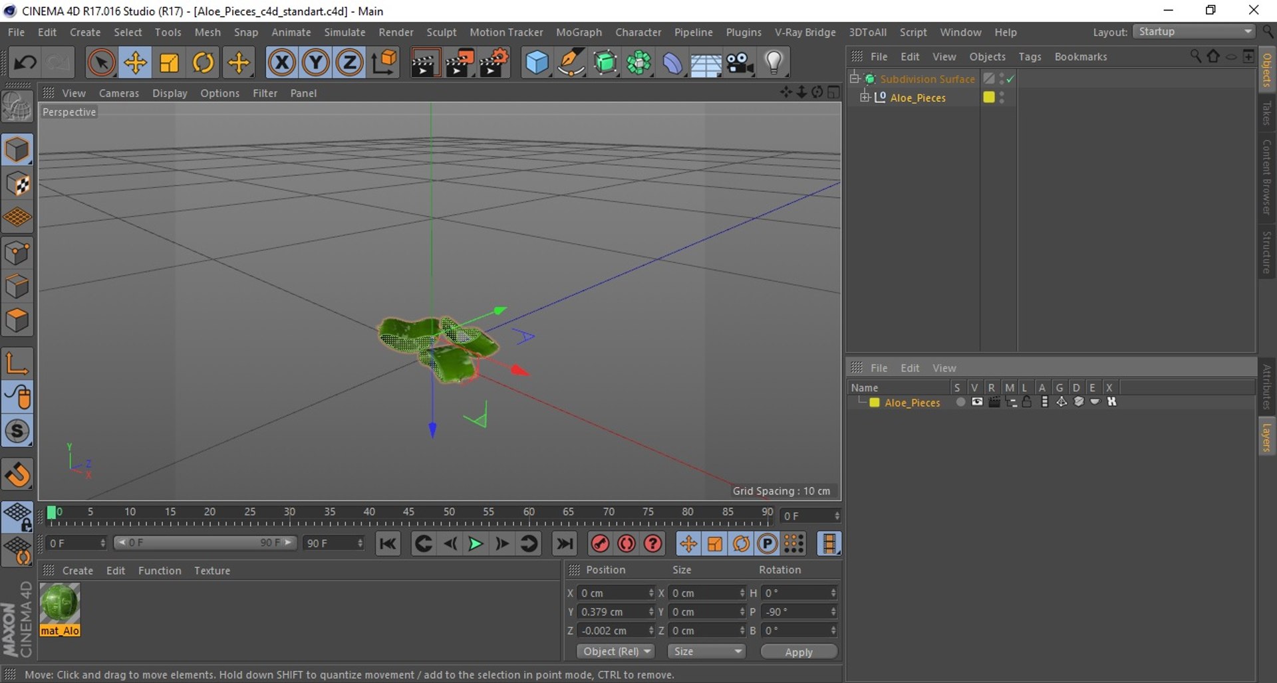This screenshot has height=683, width=1277.
Task: Click Make Editable icon
Action: click(x=17, y=106)
